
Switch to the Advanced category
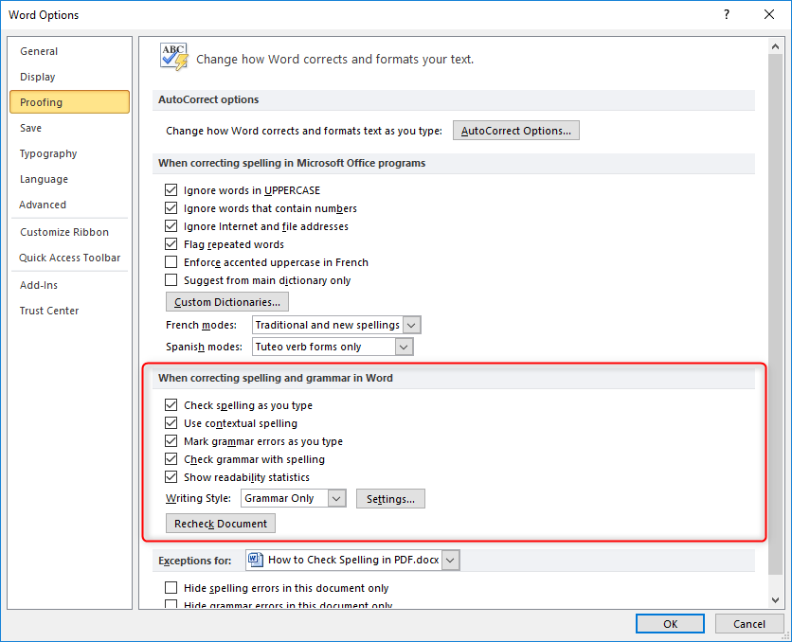[43, 205]
